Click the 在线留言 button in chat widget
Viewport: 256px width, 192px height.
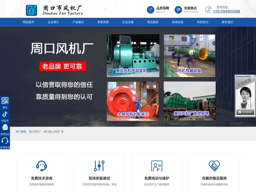pos(245,112)
